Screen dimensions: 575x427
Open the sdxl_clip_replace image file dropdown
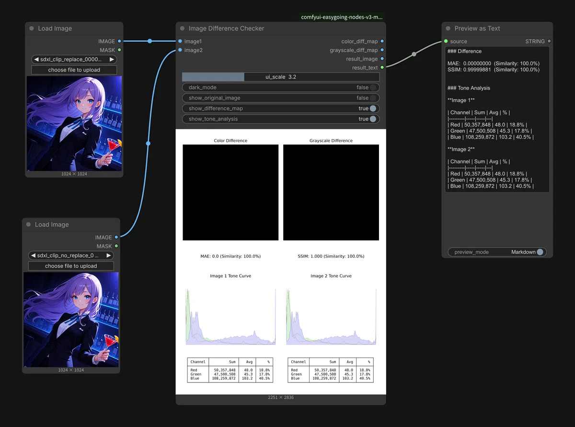click(x=74, y=59)
